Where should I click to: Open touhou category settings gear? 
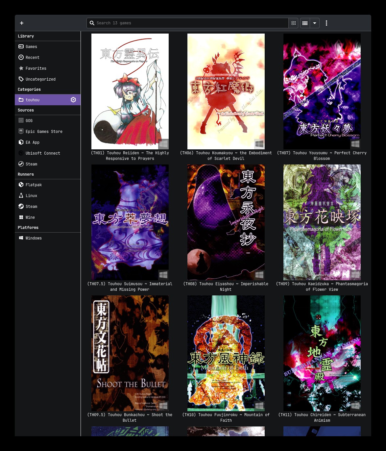pyautogui.click(x=73, y=100)
